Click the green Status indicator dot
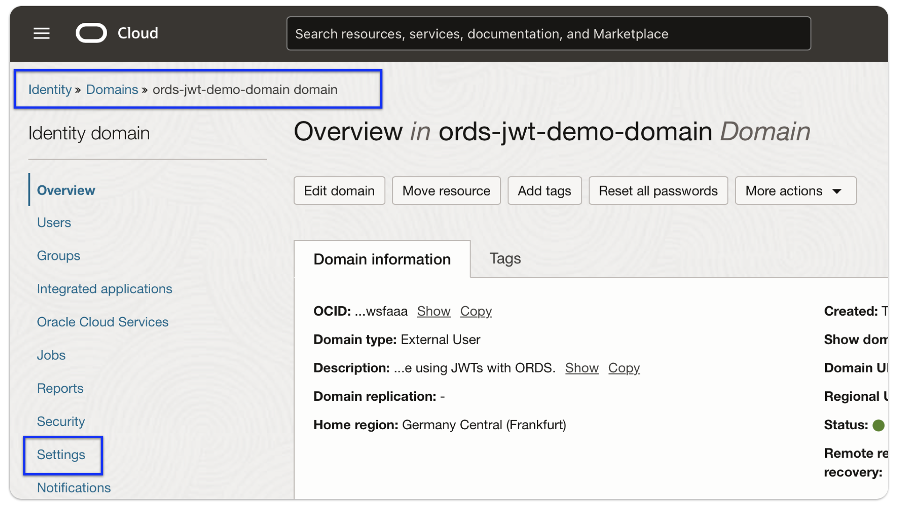Image resolution: width=898 pixels, height=505 pixels. pyautogui.click(x=879, y=425)
